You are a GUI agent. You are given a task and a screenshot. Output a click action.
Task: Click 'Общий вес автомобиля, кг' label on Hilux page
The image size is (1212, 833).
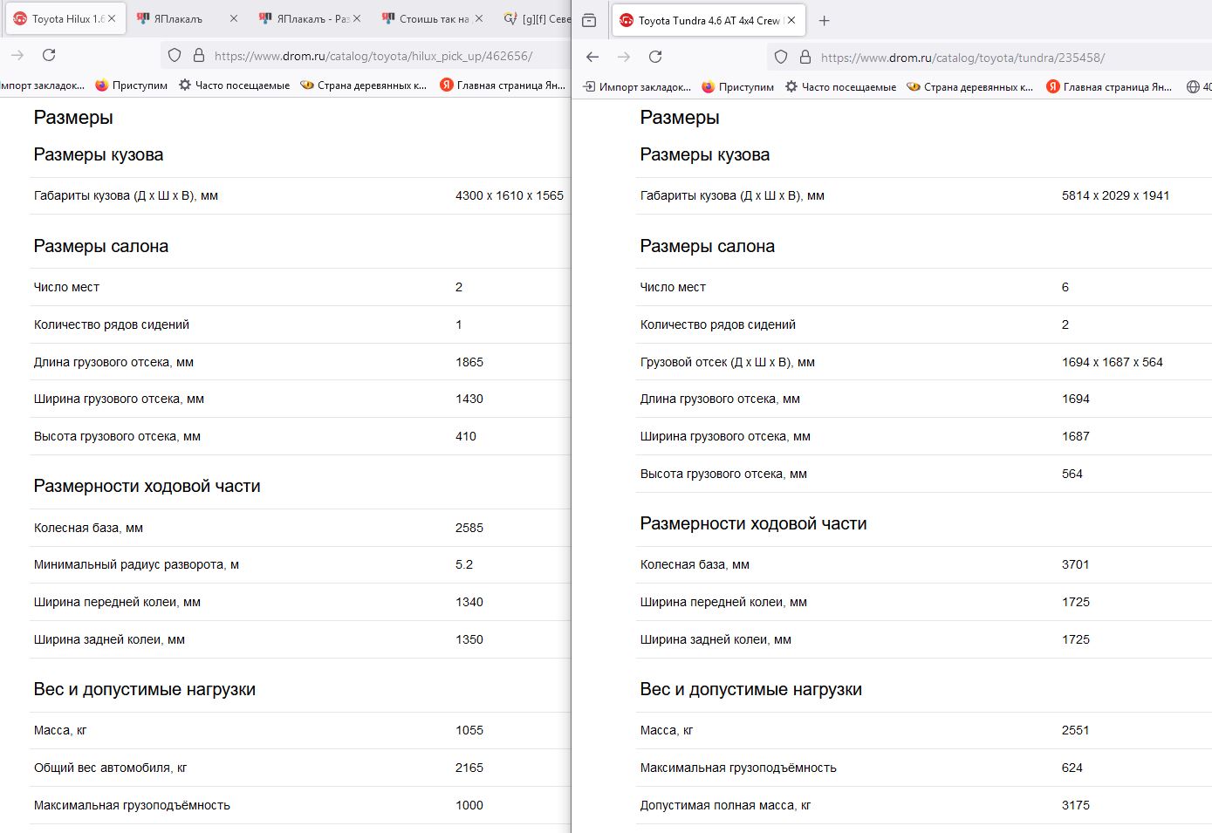point(111,768)
